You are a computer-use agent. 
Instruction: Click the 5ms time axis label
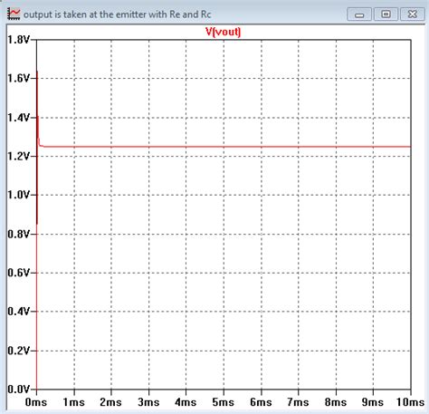pos(224,402)
